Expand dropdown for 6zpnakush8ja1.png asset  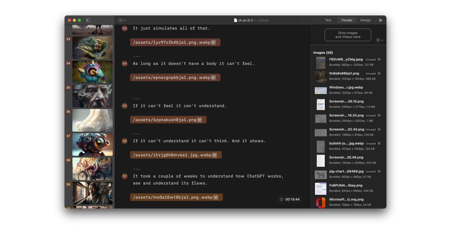tap(199, 120)
